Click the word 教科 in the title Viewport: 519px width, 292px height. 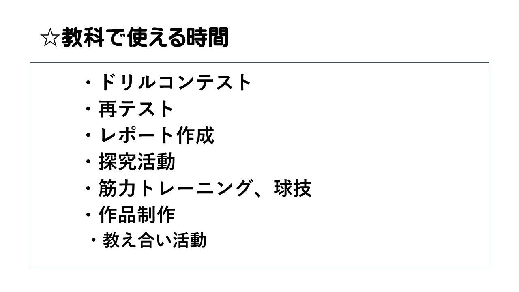[82, 39]
